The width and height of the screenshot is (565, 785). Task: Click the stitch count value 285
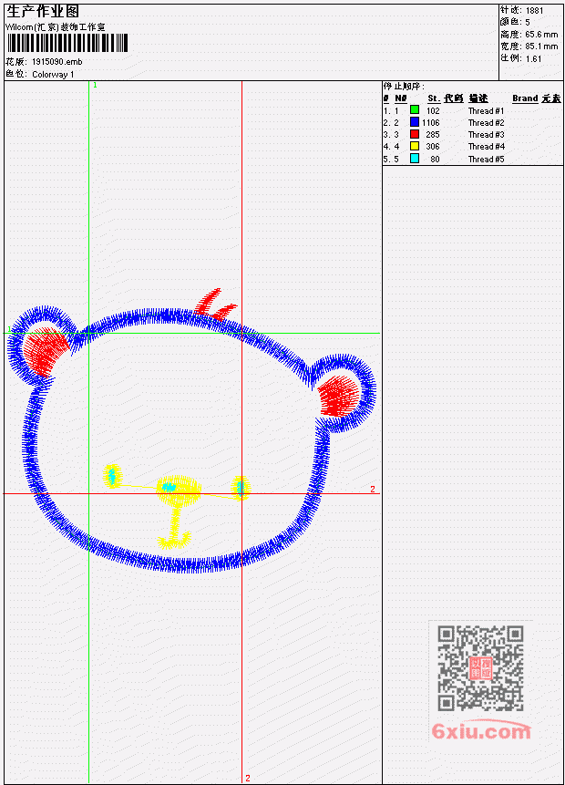pyautogui.click(x=433, y=135)
